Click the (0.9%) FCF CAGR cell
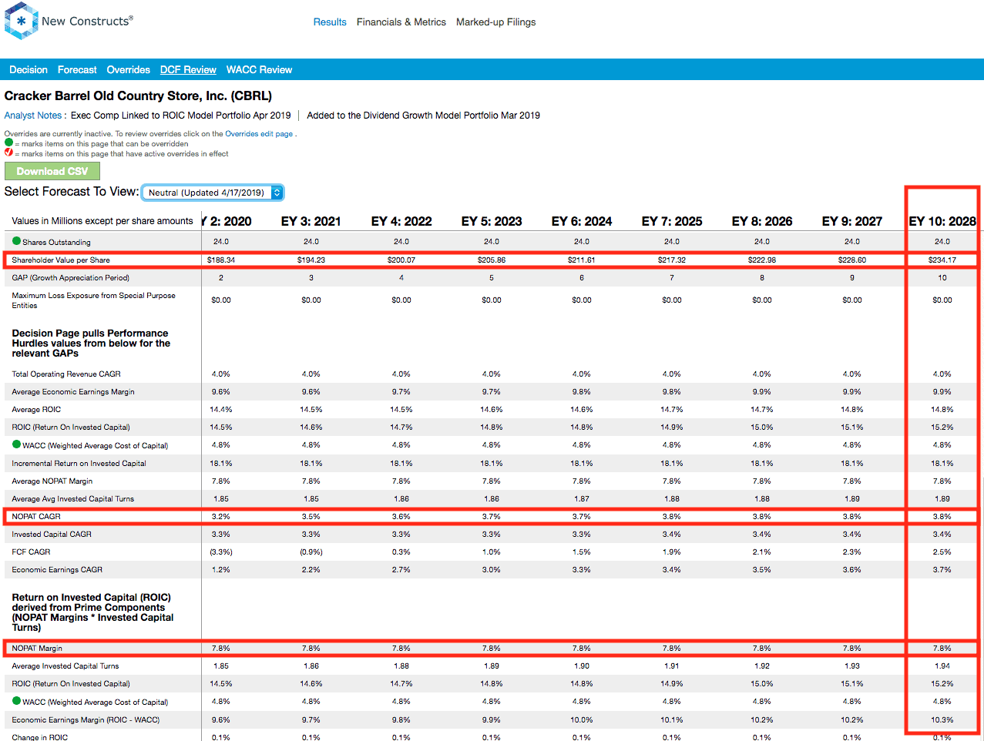The height and width of the screenshot is (741, 984). click(x=311, y=552)
